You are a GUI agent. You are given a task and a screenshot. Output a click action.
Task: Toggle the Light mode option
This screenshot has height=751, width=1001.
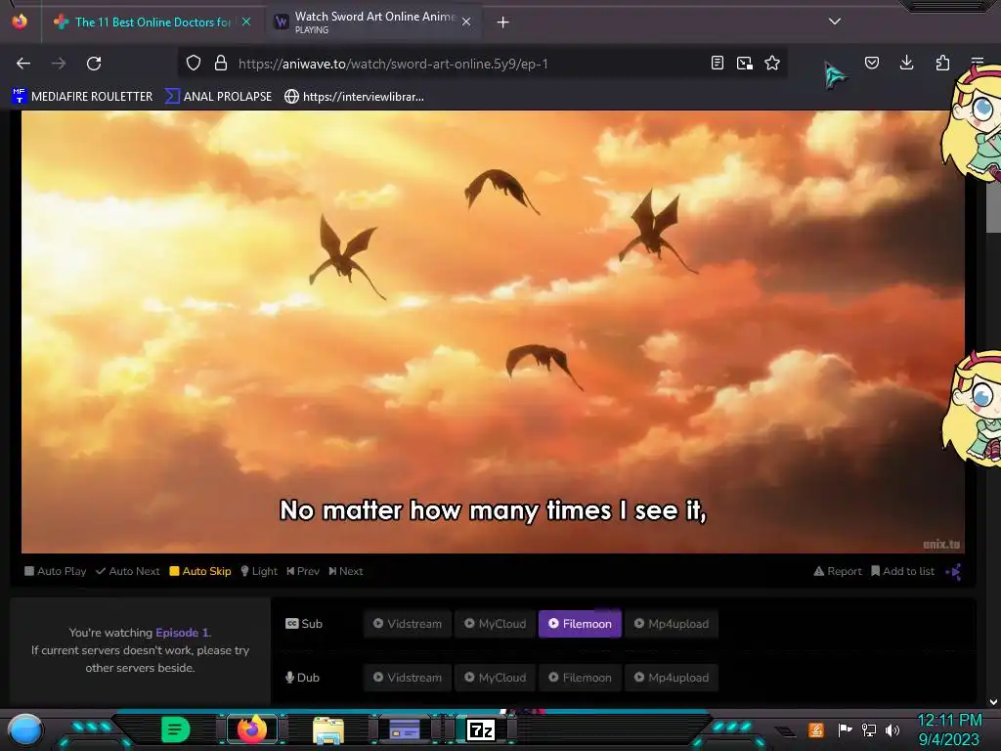point(259,571)
